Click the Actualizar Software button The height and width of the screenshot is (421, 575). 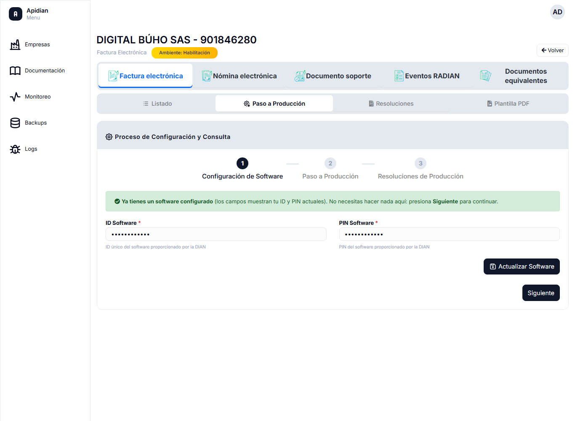tap(522, 266)
